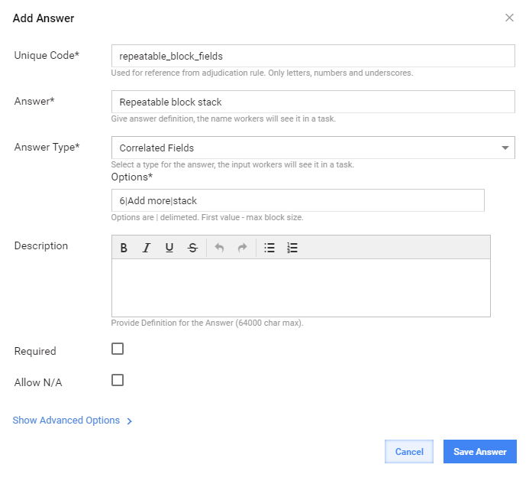Close the Add Answer dialog
This screenshot has width=529, height=484.
point(509,18)
